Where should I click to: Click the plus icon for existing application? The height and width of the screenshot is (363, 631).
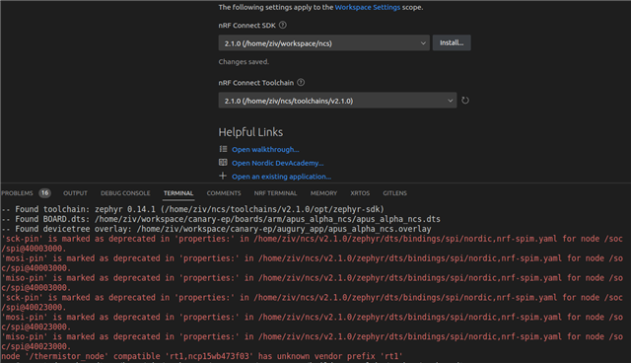tap(223, 176)
